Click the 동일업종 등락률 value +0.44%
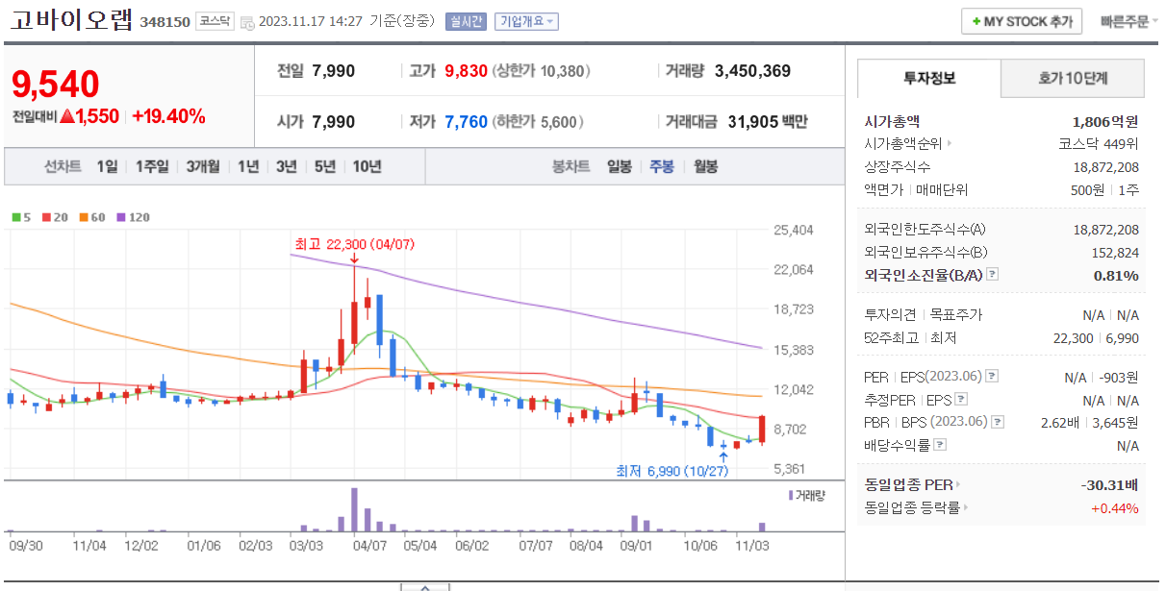The image size is (1166, 591). coord(1115,508)
